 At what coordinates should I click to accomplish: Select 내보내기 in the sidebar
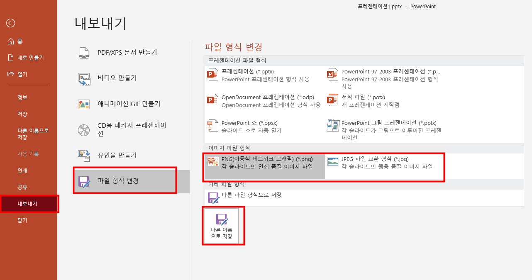(29, 204)
